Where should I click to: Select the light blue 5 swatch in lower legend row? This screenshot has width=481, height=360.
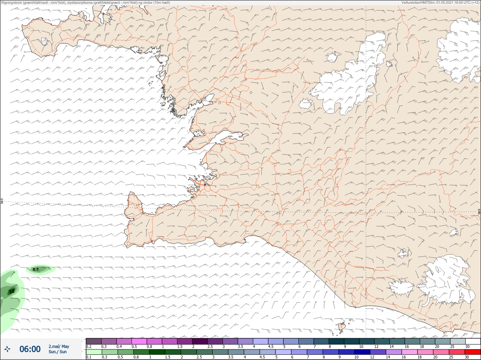[283, 352]
